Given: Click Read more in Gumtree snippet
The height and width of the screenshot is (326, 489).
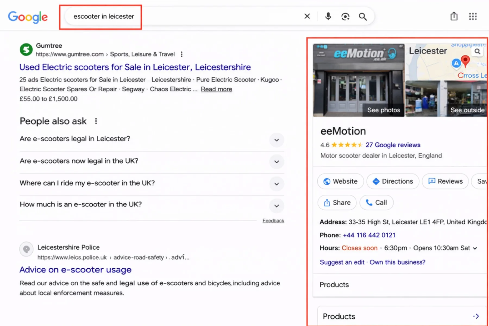Looking at the screenshot, I should click(x=216, y=89).
